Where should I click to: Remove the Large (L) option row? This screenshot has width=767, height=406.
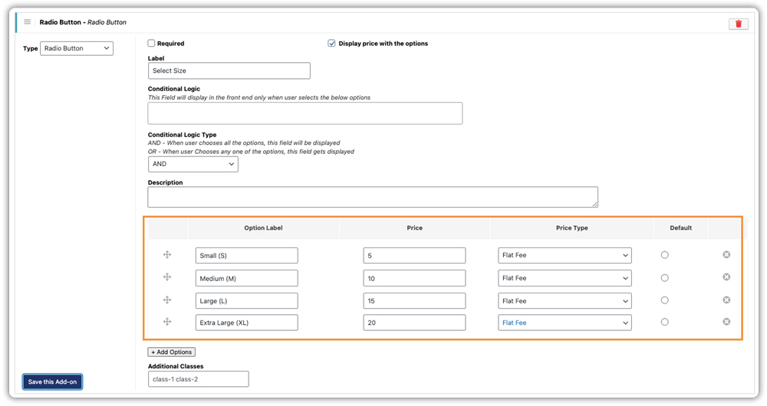(726, 300)
